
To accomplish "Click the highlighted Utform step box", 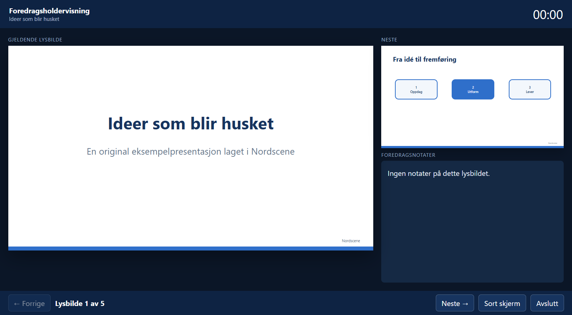I will pyautogui.click(x=473, y=89).
